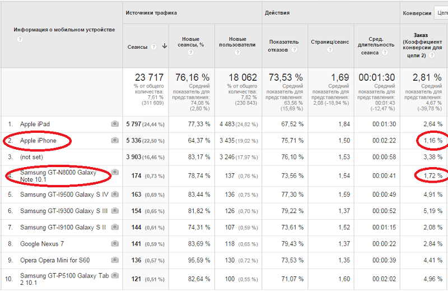448x291 pixels.
Task: Sort by Сред. длительность сеанса column
Action: pyautogui.click(x=376, y=46)
